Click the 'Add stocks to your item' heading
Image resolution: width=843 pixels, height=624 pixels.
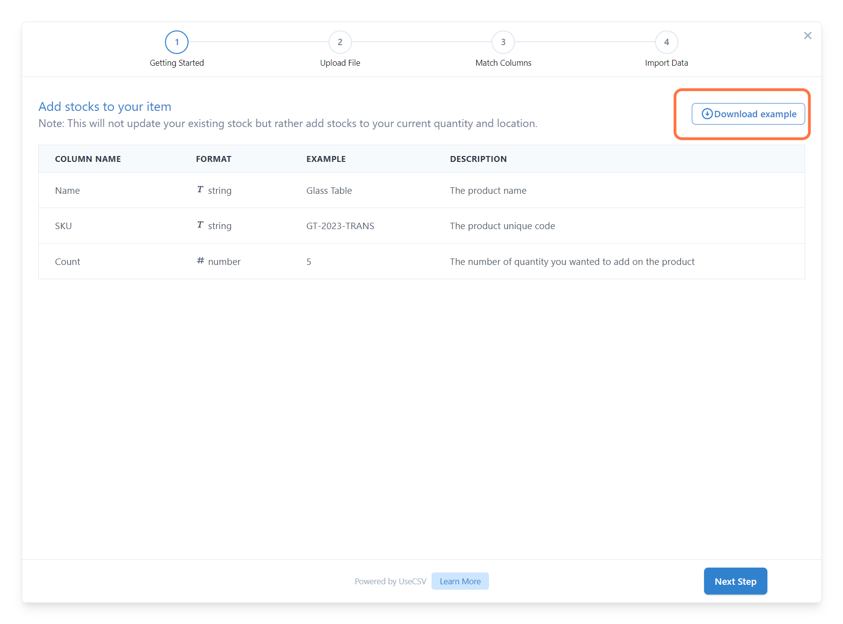tap(105, 106)
